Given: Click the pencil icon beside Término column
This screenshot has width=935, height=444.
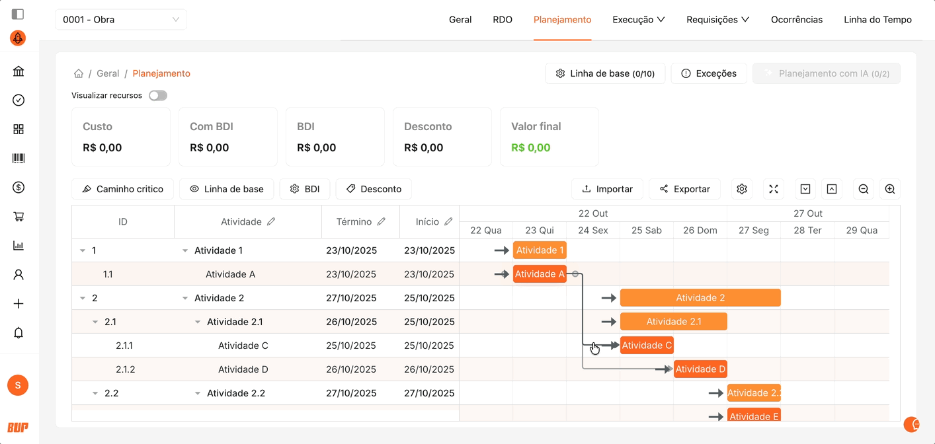Looking at the screenshot, I should [382, 222].
